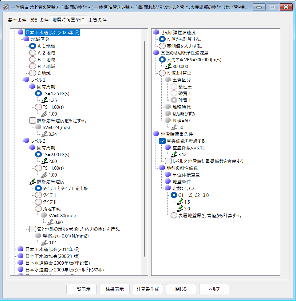Image resolution: width=296 pixels, height=301 pixels.
Task: Click the pencil icon beside Level 2 value 2.00
Action: pyautogui.click(x=45, y=161)
